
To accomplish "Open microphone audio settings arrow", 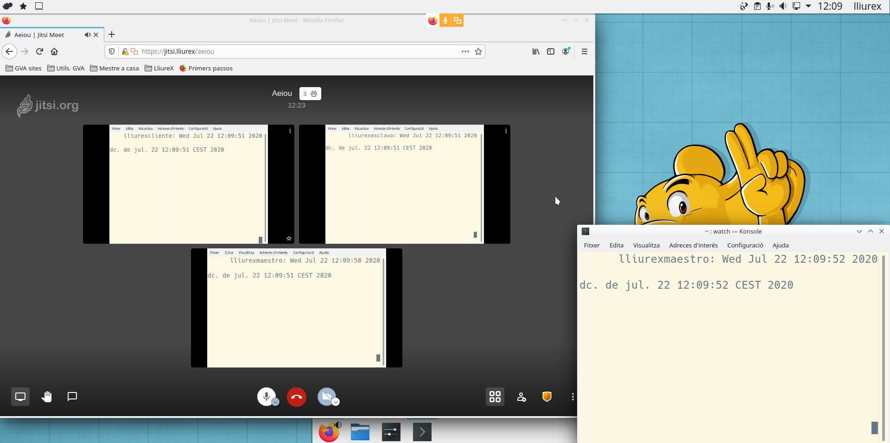I will [276, 402].
